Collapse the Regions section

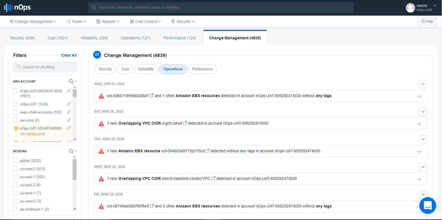click(x=76, y=151)
